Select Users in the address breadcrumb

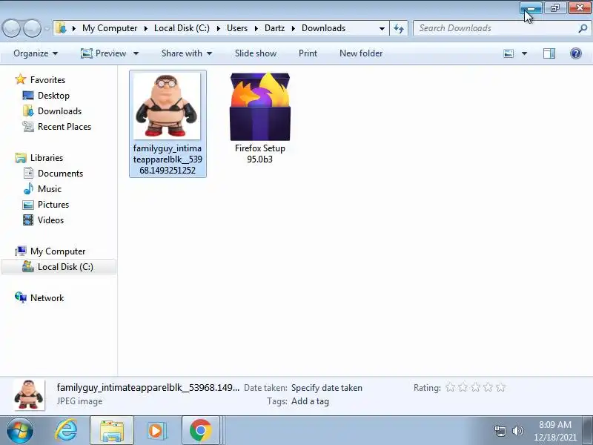coord(237,28)
